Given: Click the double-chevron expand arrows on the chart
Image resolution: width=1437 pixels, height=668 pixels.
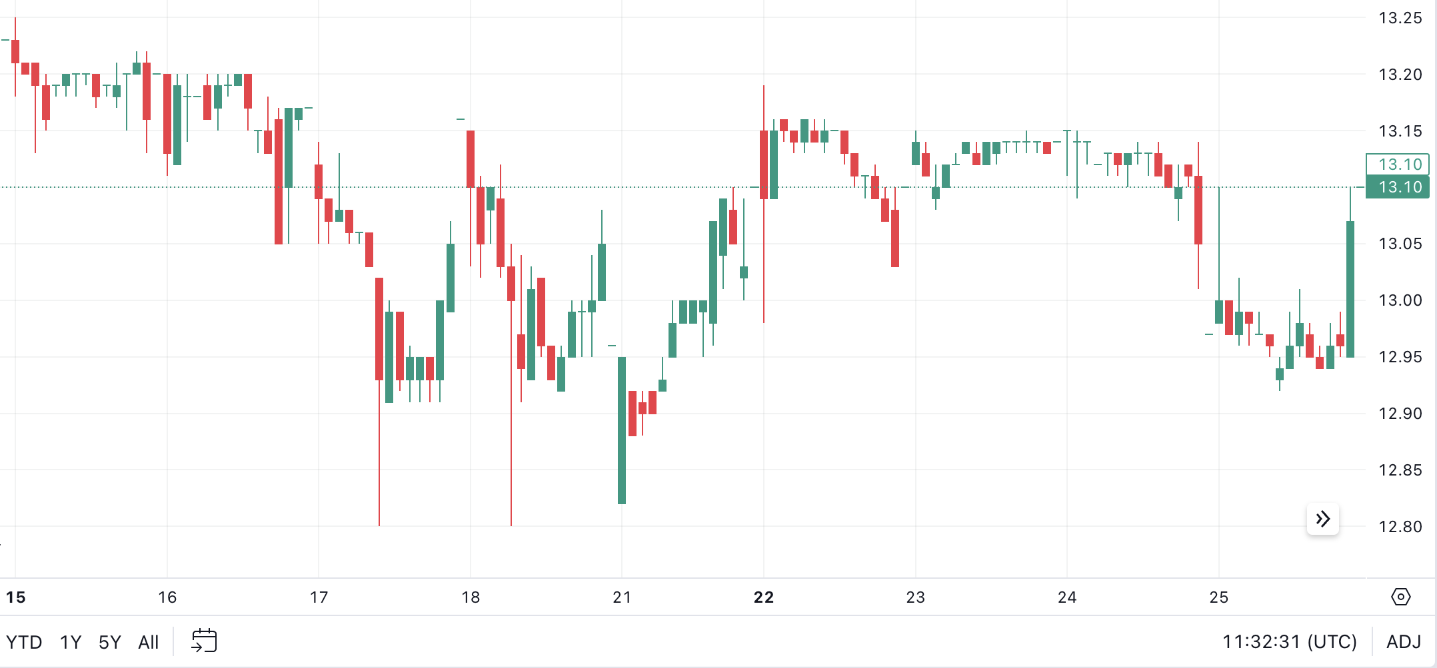Looking at the screenshot, I should coord(1323,518).
